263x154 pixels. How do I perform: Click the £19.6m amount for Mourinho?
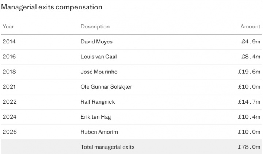(x=248, y=72)
